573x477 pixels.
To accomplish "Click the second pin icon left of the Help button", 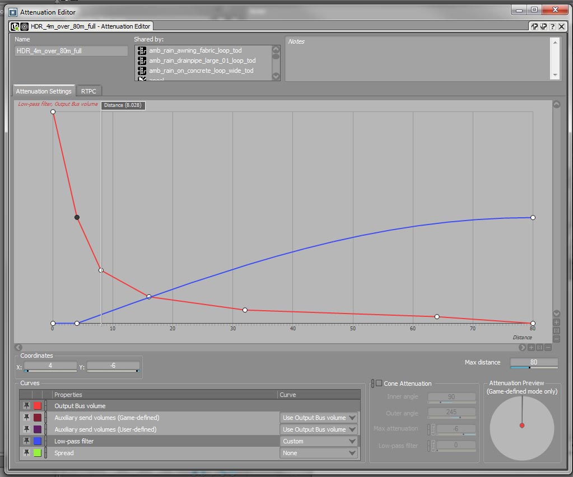I will [x=543, y=26].
